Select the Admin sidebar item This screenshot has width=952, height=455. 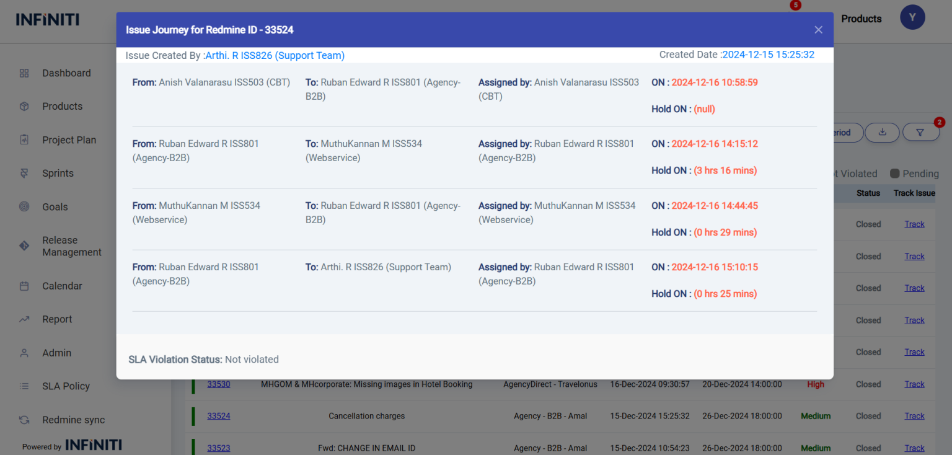[x=56, y=353]
